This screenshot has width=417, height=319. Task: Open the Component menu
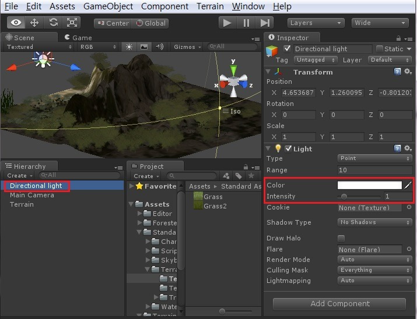pyautogui.click(x=164, y=6)
